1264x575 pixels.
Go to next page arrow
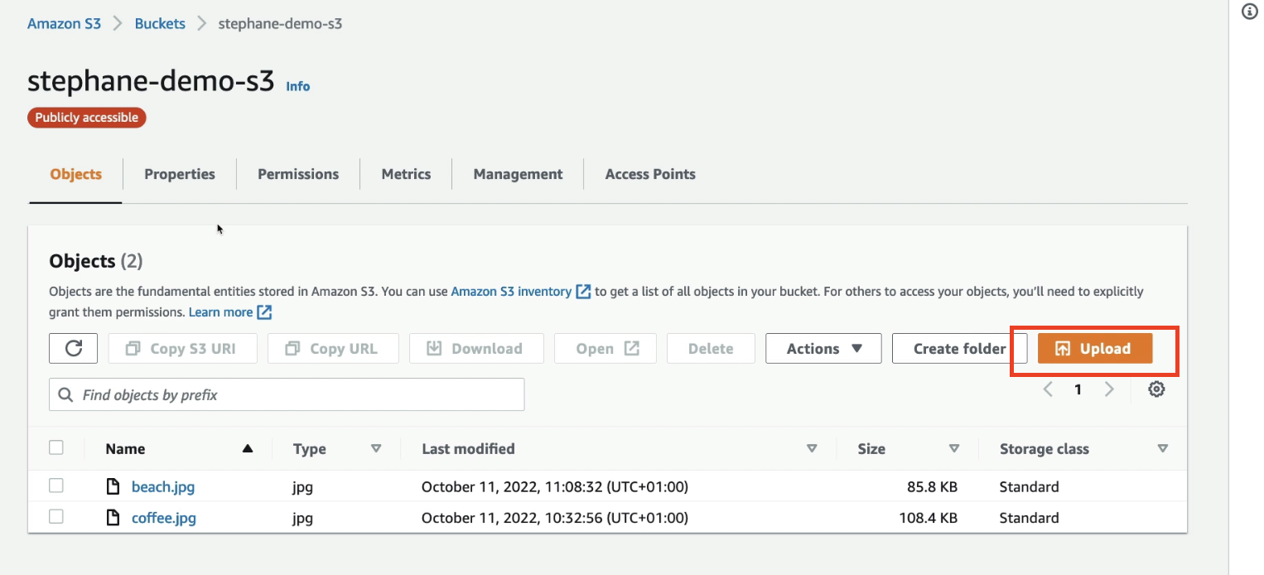click(x=1109, y=389)
